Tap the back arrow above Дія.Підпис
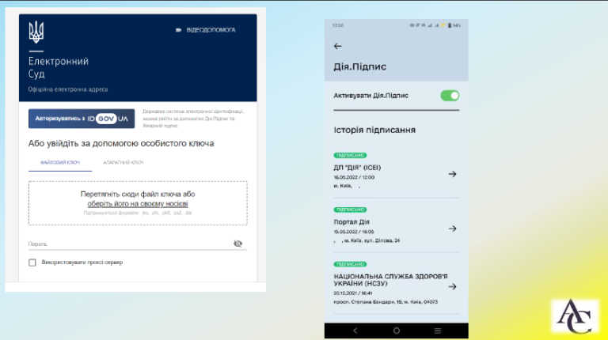The height and width of the screenshot is (340, 608). coord(338,46)
